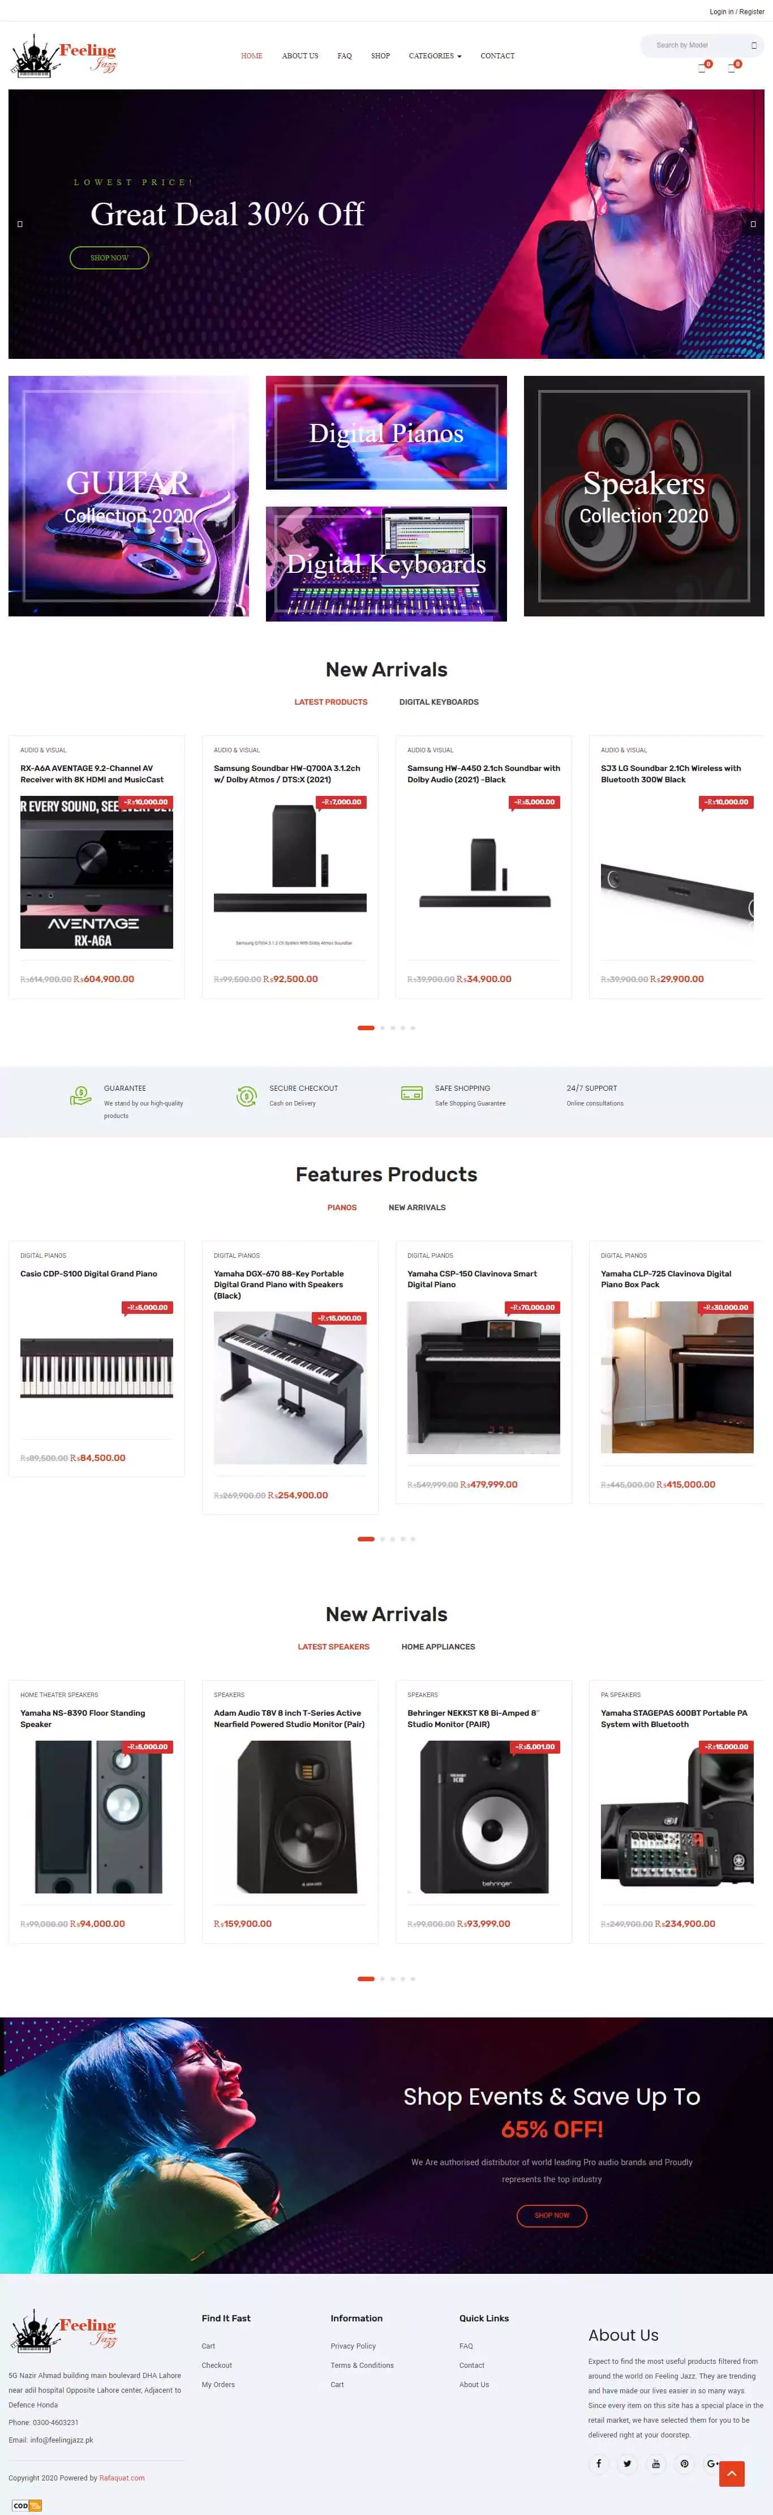Open the About Us menu item
Image resolution: width=773 pixels, height=2515 pixels.
tap(299, 55)
